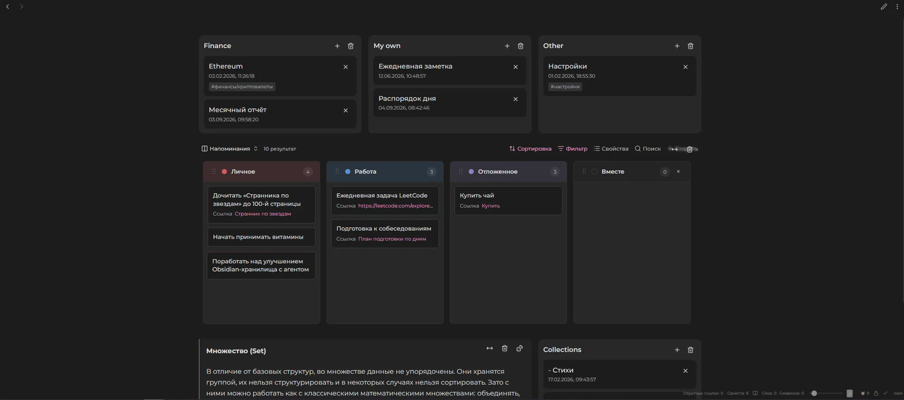
Task: Click the status bar zoom slider
Action: pyautogui.click(x=826, y=393)
